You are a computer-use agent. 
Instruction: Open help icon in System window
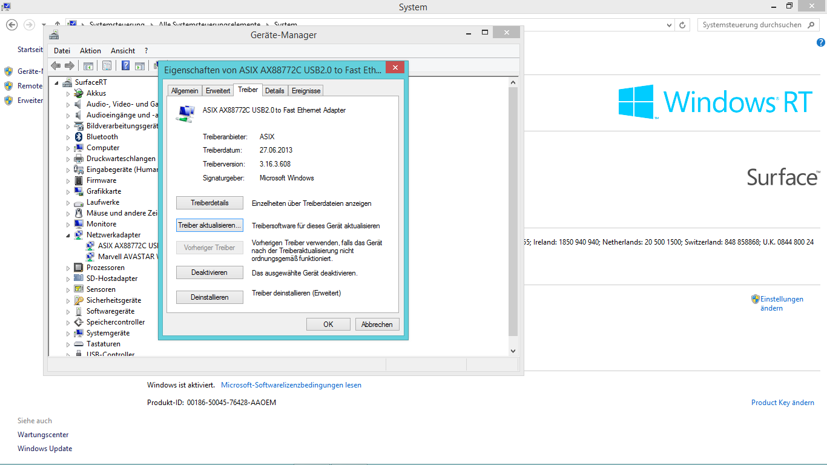click(821, 42)
